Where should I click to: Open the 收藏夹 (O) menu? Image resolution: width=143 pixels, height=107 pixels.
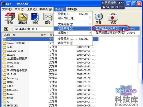tap(45, 9)
